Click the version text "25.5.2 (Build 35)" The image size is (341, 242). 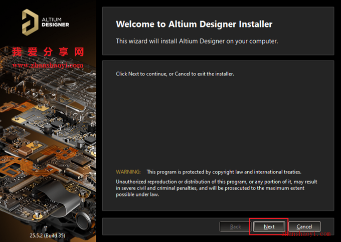click(48, 235)
